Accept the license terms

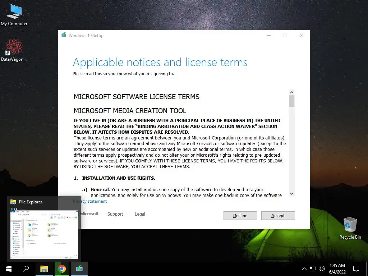pyautogui.click(x=278, y=216)
